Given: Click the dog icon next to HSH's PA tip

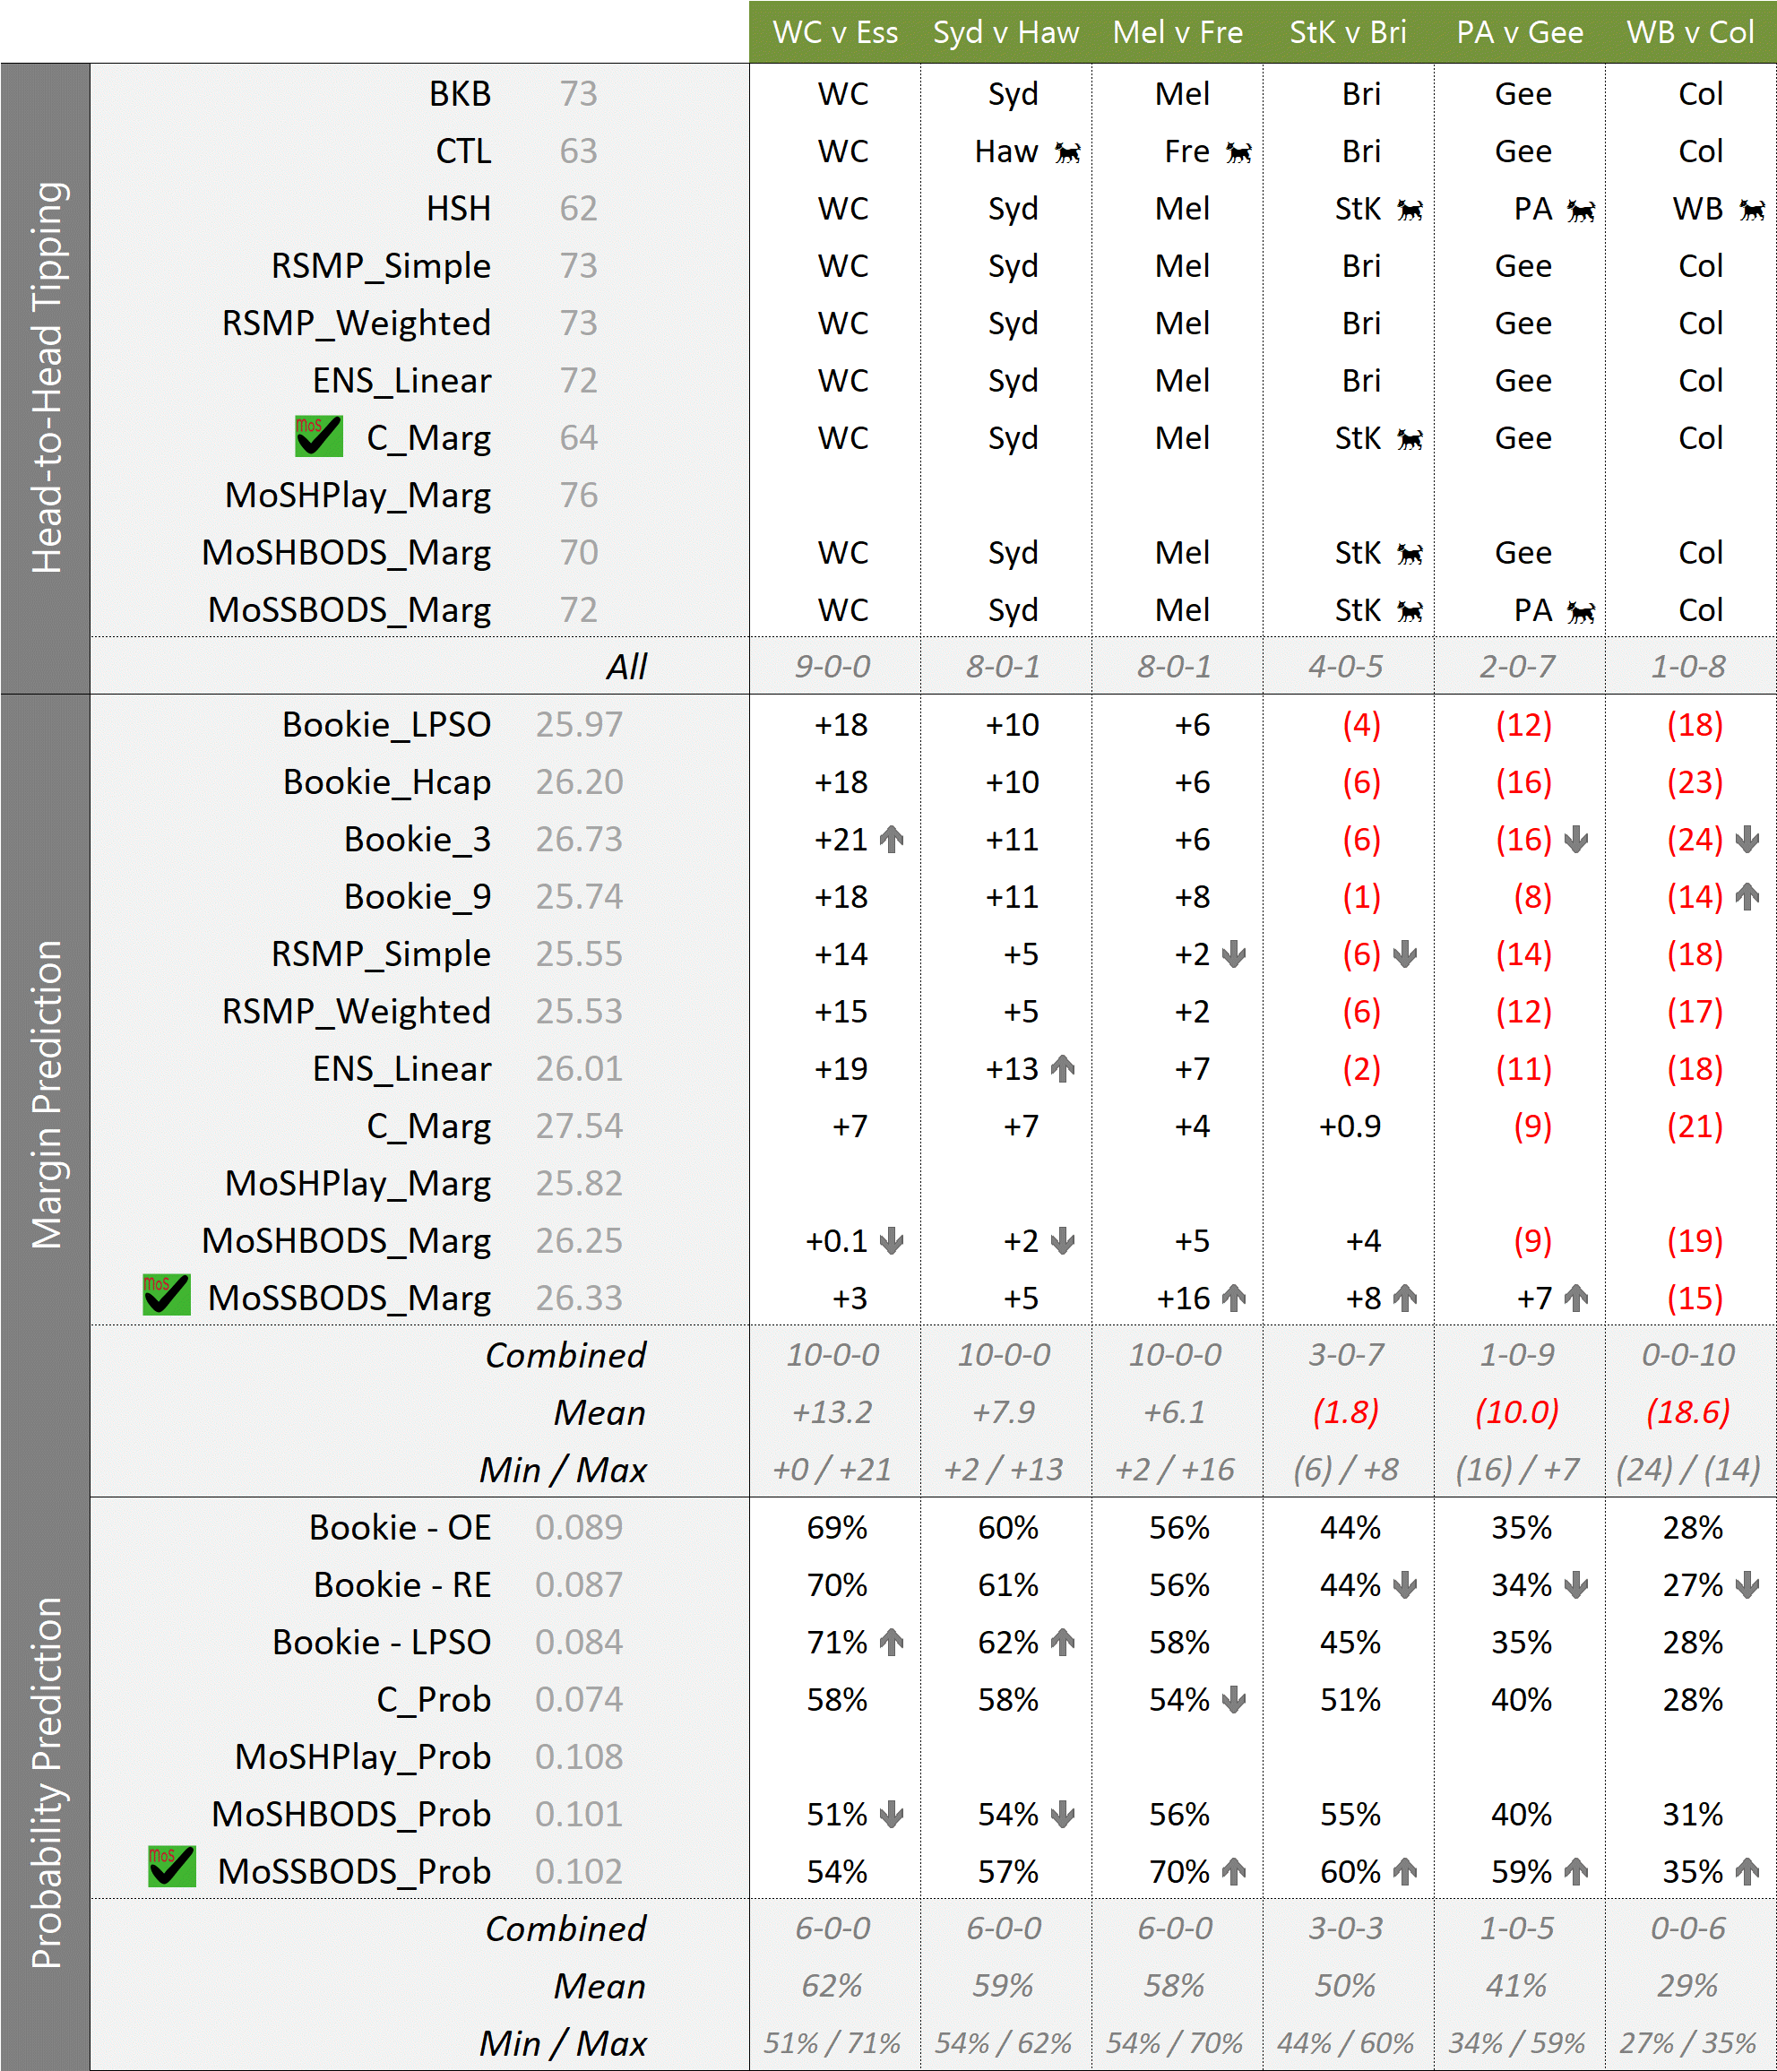Looking at the screenshot, I should [1580, 210].
